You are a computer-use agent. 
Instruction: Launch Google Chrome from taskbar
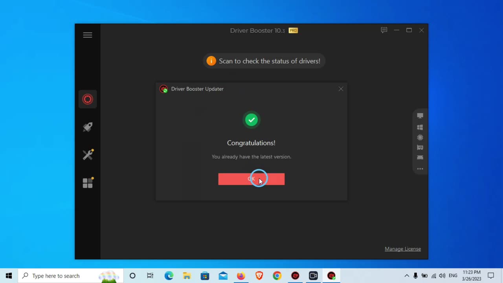(x=277, y=276)
